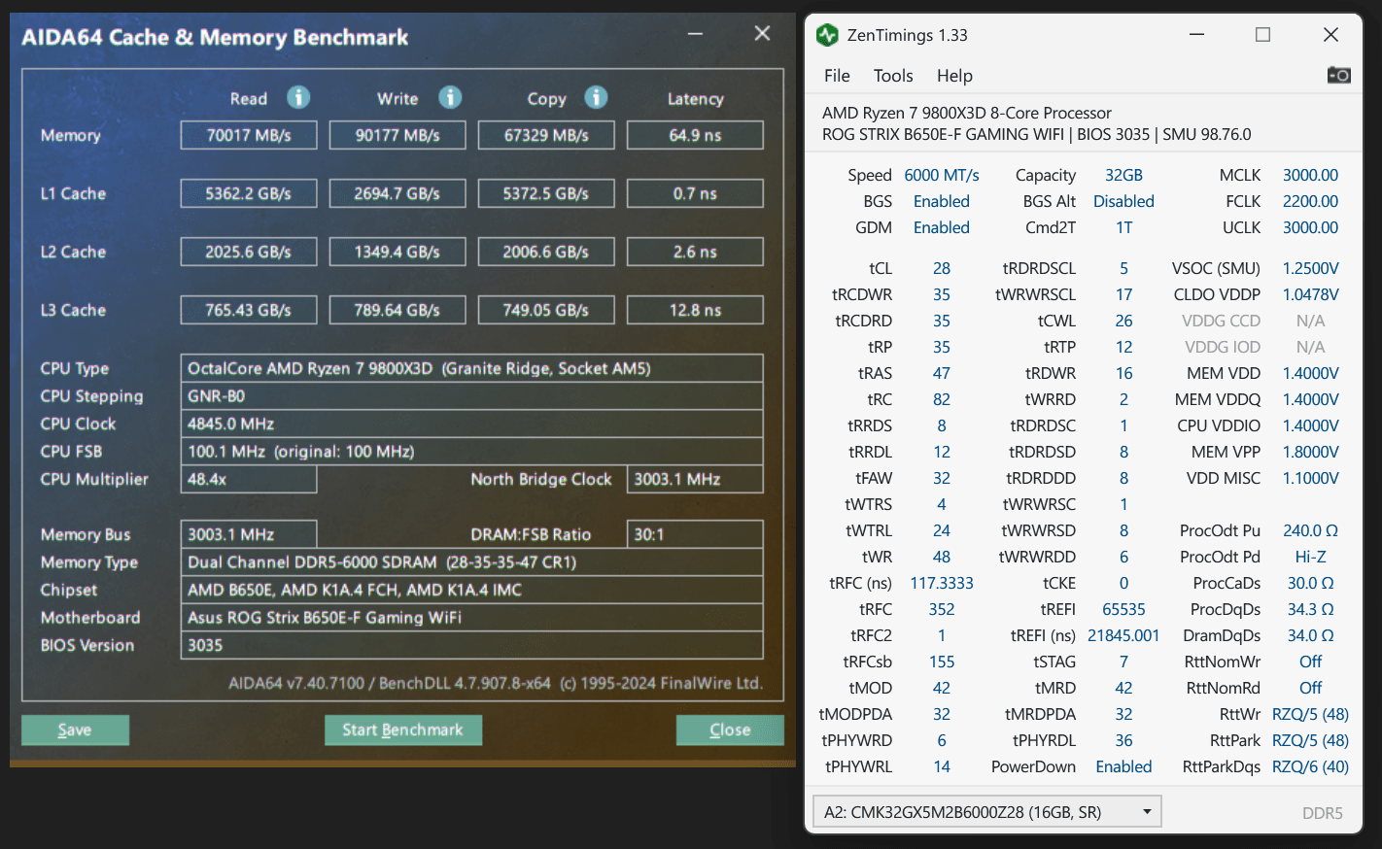Click Capacity value 32GB
This screenshot has width=1382, height=849.
1123,175
